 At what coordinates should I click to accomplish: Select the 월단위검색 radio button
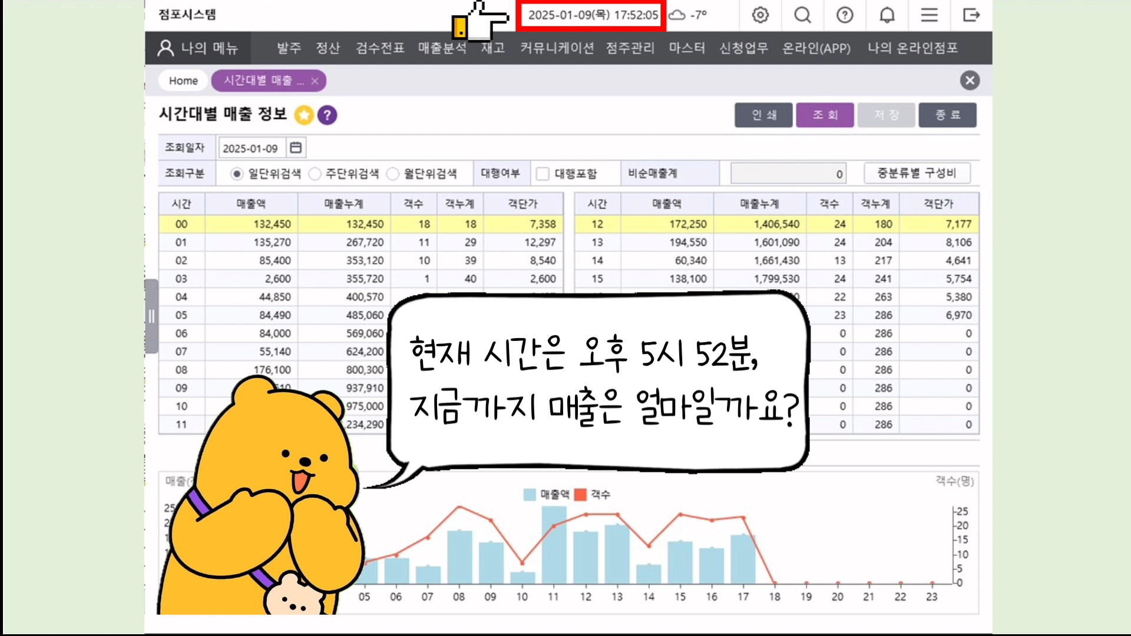coord(393,174)
